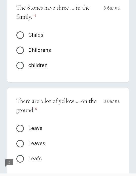The height and width of the screenshot is (176, 136).
Task: Click the report a problem feedback icon
Action: pos(9,162)
